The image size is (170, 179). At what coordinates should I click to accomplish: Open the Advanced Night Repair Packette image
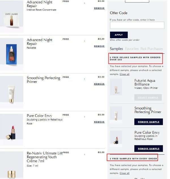coord(12,54)
